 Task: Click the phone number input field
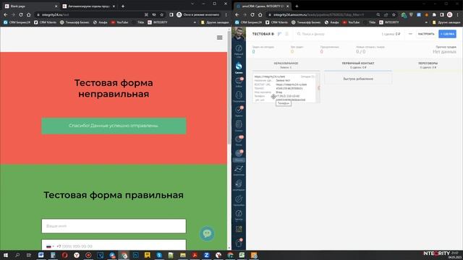click(x=114, y=245)
